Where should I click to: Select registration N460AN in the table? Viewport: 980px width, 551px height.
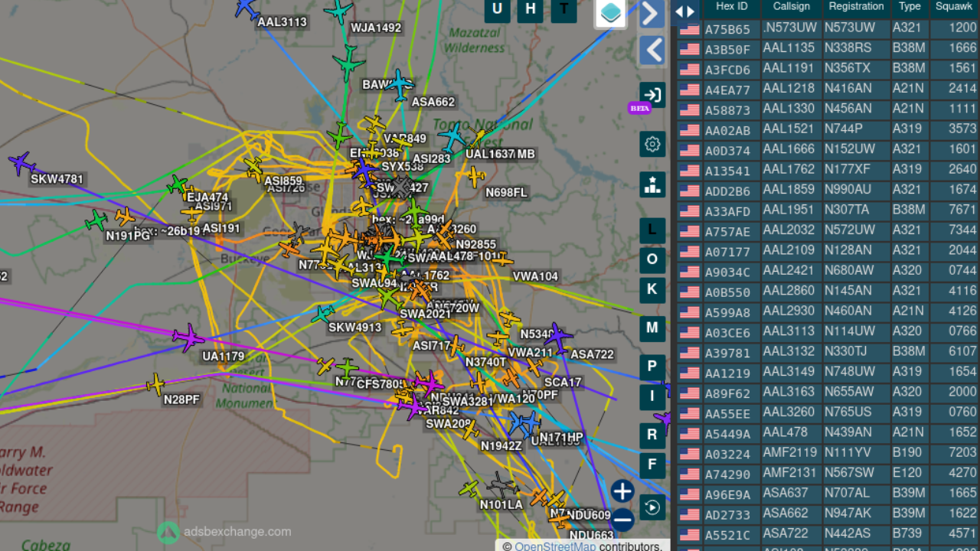[x=848, y=312]
